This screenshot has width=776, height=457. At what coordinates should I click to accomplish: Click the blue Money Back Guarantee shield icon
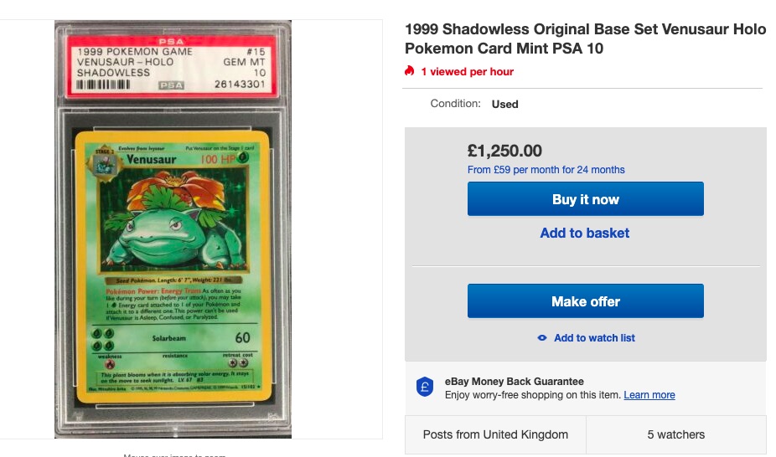click(x=425, y=388)
